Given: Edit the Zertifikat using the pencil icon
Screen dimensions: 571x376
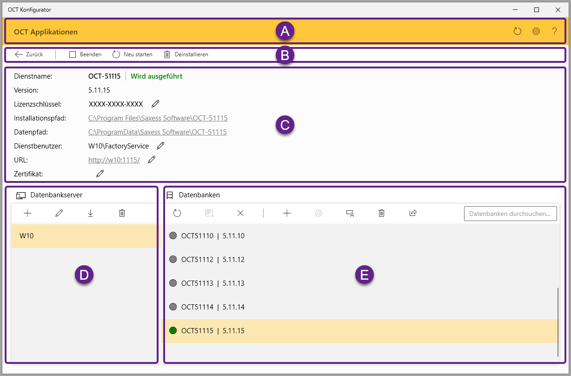Looking at the screenshot, I should 100,174.
